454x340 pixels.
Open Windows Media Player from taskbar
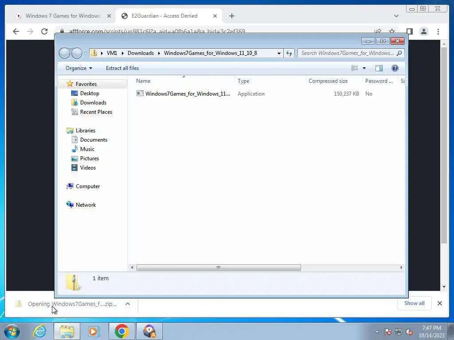pyautogui.click(x=94, y=331)
